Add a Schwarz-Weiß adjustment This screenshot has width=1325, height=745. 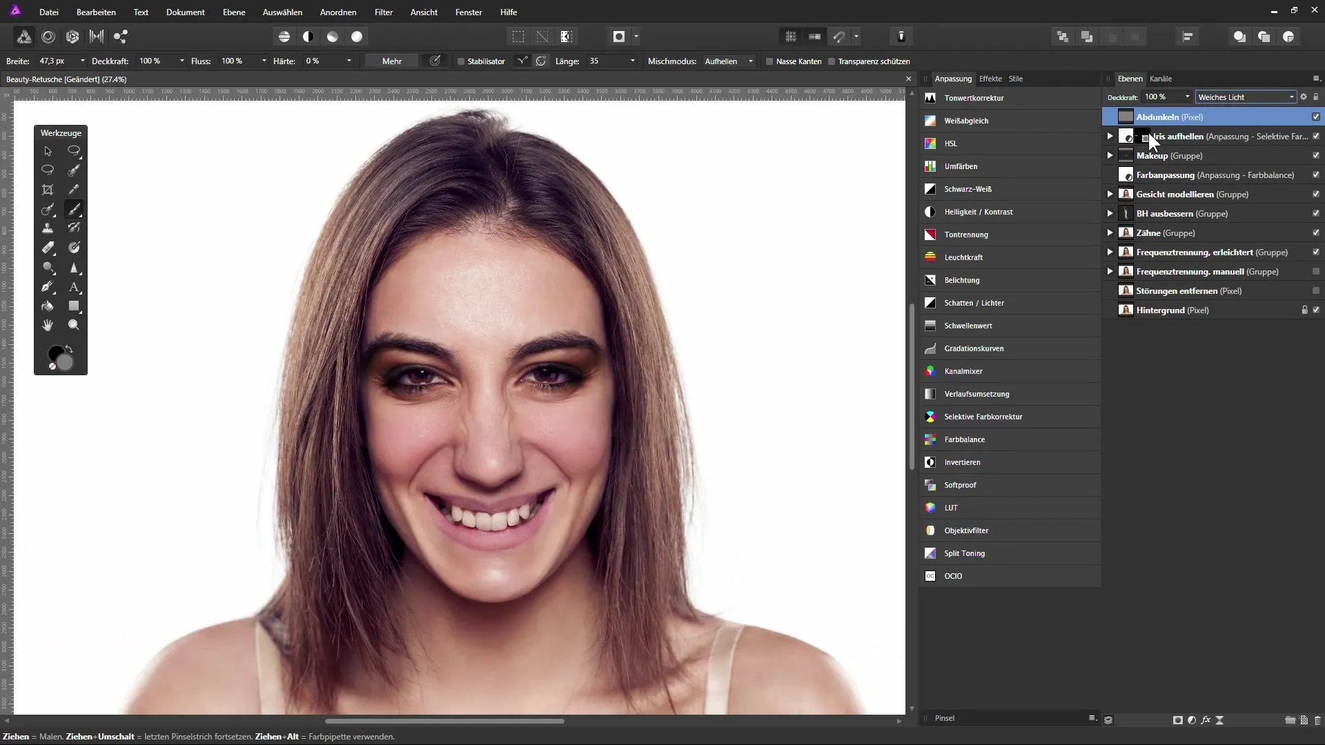(x=1010, y=189)
